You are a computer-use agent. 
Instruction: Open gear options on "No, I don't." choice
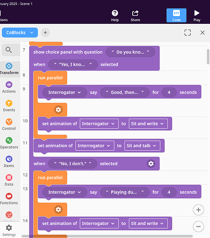(x=151, y=164)
